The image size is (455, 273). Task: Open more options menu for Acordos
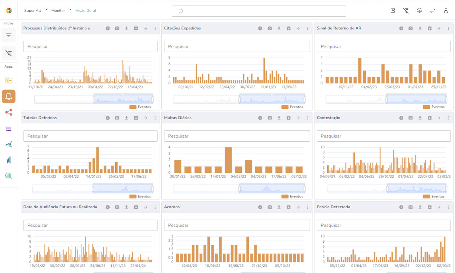(x=307, y=207)
